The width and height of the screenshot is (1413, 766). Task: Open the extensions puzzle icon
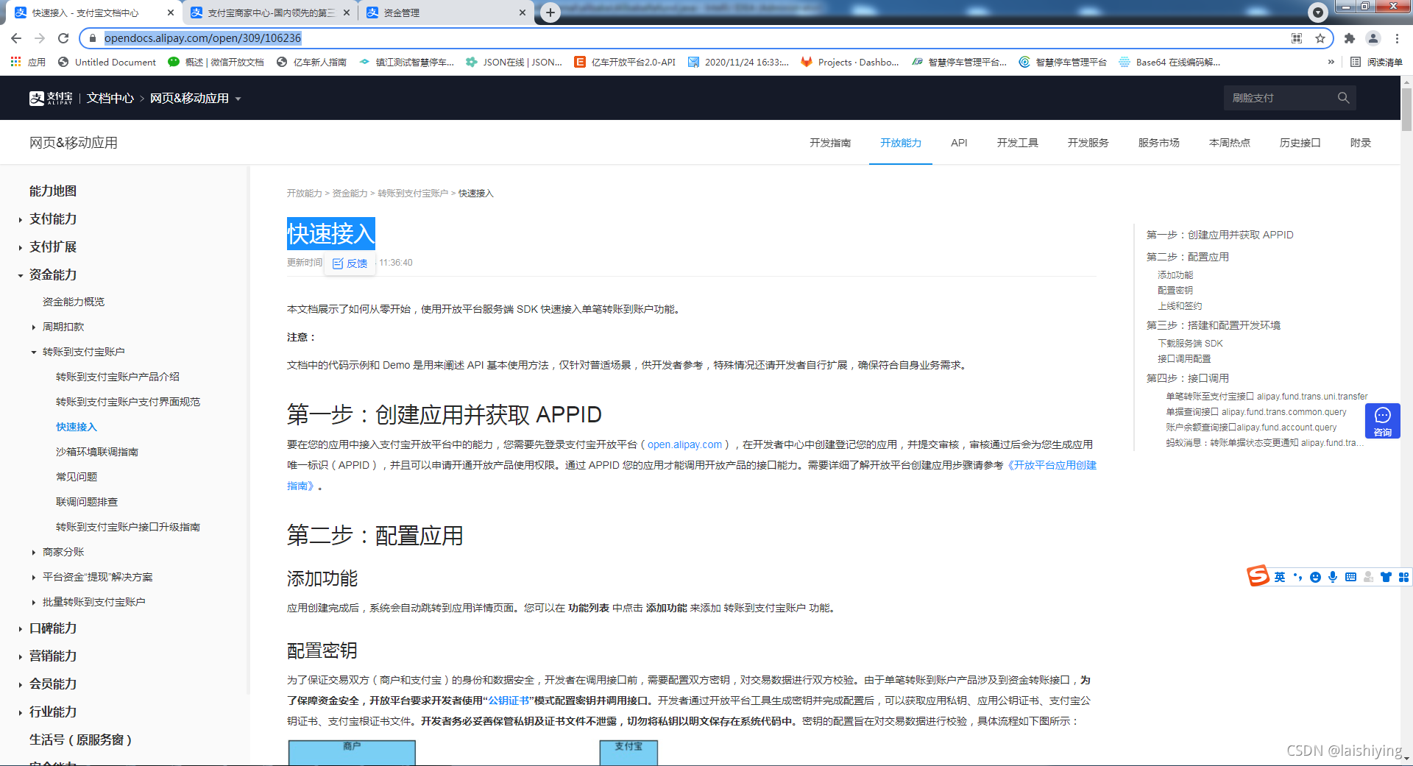(1350, 38)
